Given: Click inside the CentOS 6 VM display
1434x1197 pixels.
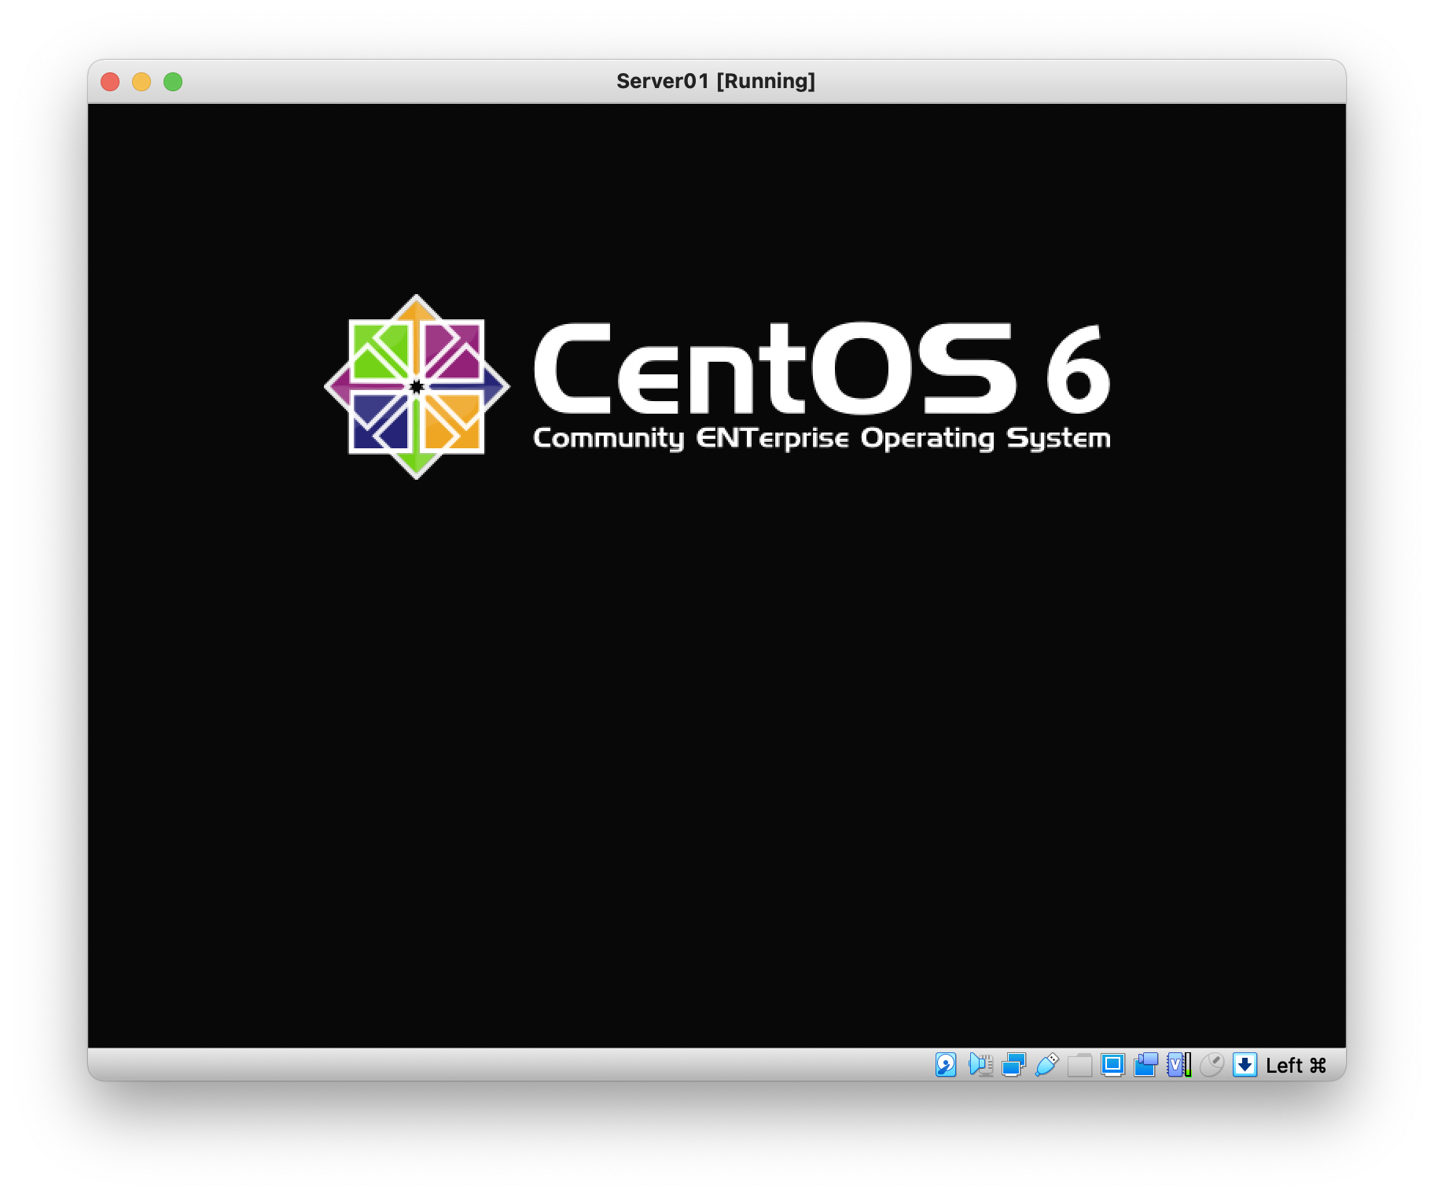Looking at the screenshot, I should [717, 575].
